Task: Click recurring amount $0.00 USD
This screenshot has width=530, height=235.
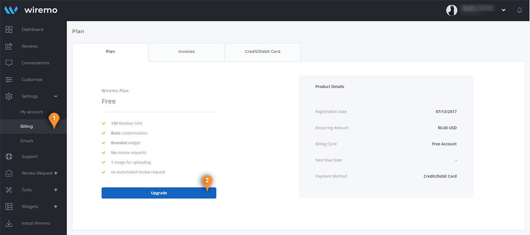Action: point(447,128)
